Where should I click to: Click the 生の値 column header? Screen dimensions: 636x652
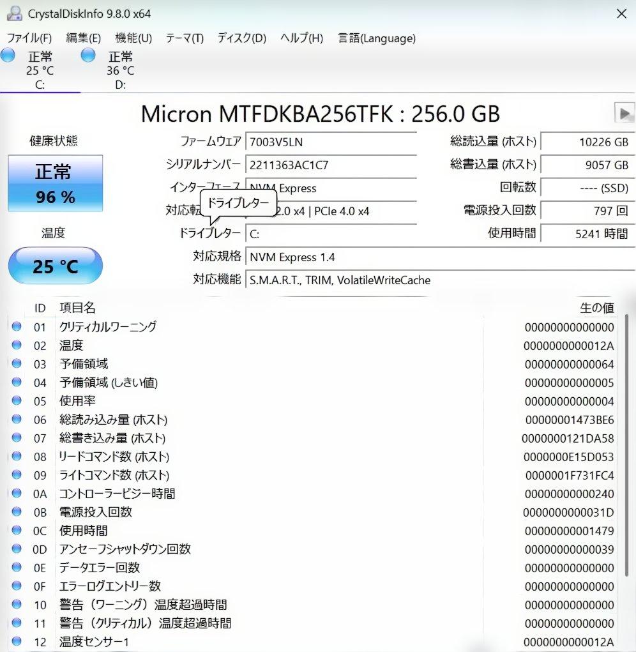click(596, 308)
